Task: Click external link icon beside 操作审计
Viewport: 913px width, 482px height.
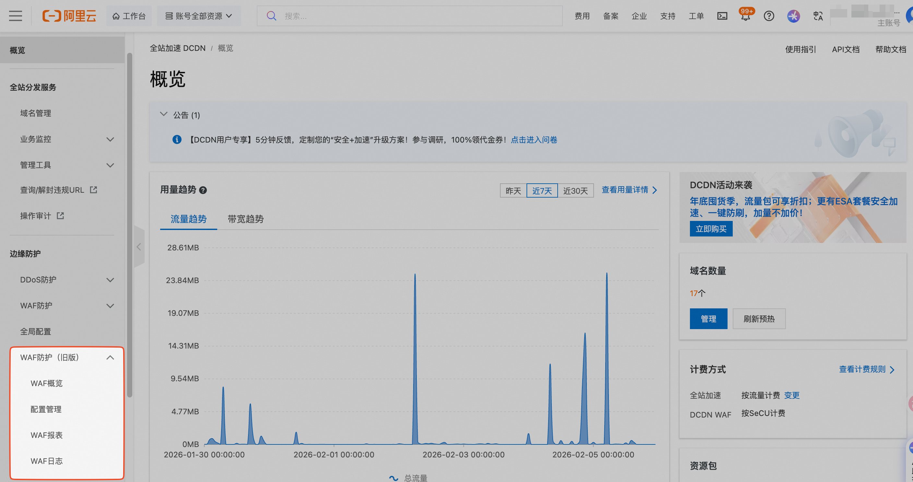Action: pyautogui.click(x=61, y=216)
